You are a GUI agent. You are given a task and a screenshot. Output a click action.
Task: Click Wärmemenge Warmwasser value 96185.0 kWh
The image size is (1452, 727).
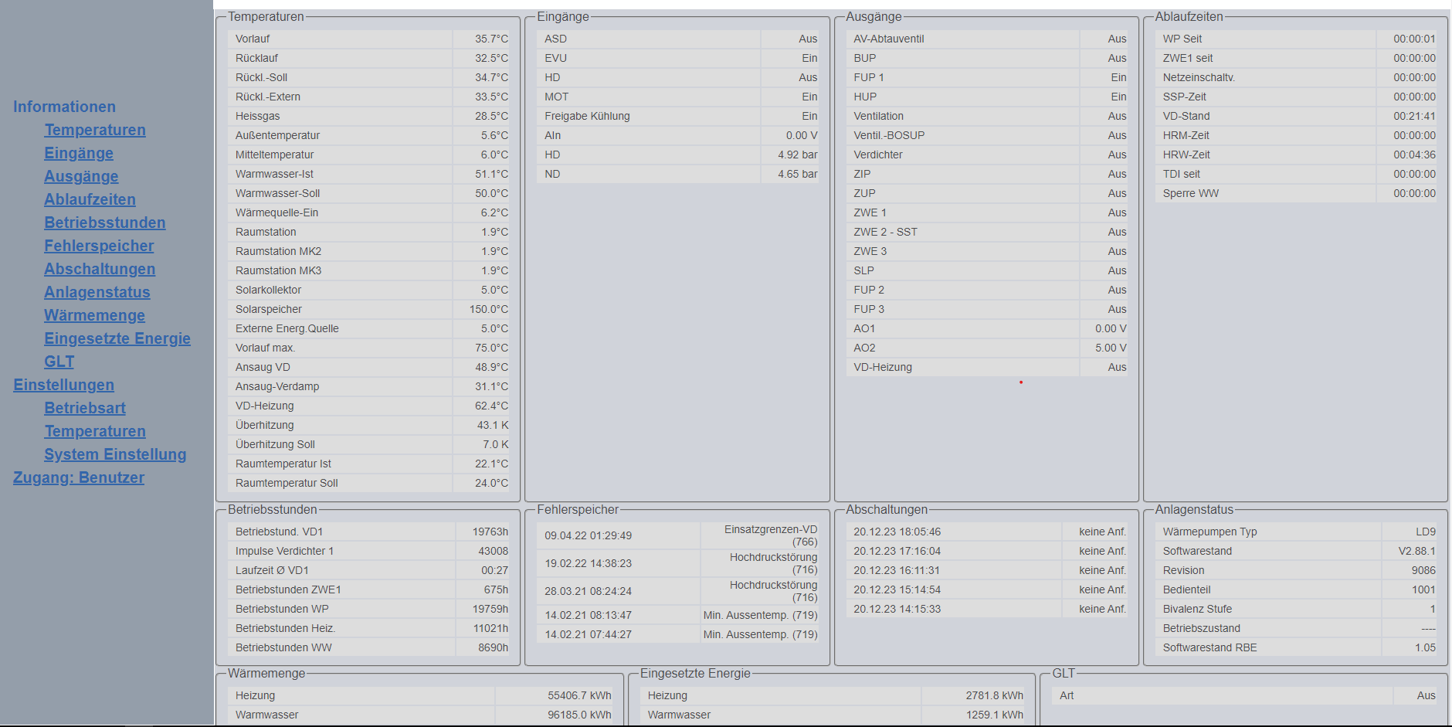click(579, 715)
